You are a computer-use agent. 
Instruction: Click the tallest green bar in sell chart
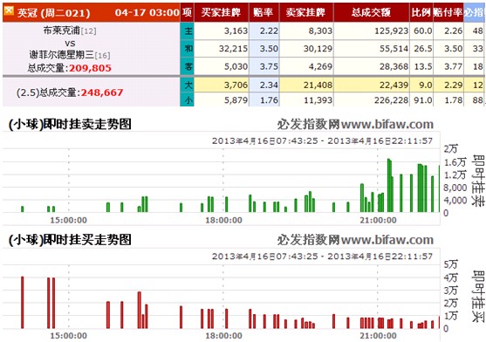389,185
